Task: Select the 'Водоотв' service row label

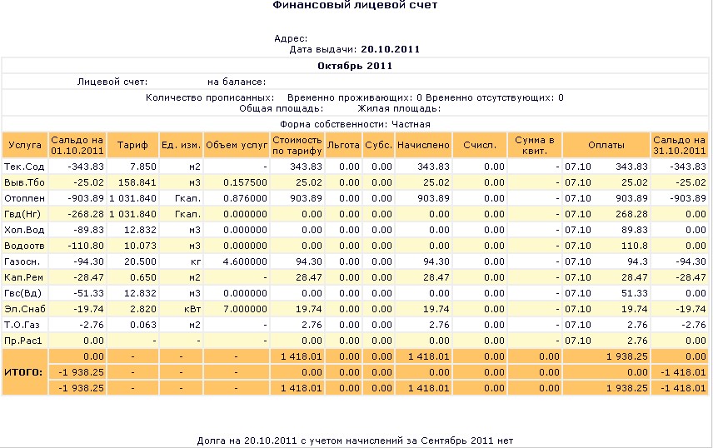Action: tap(24, 246)
